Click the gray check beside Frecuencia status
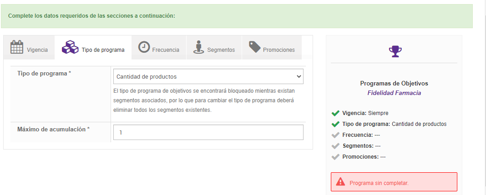Image resolution: width=486 pixels, height=195 pixels. 336,135
